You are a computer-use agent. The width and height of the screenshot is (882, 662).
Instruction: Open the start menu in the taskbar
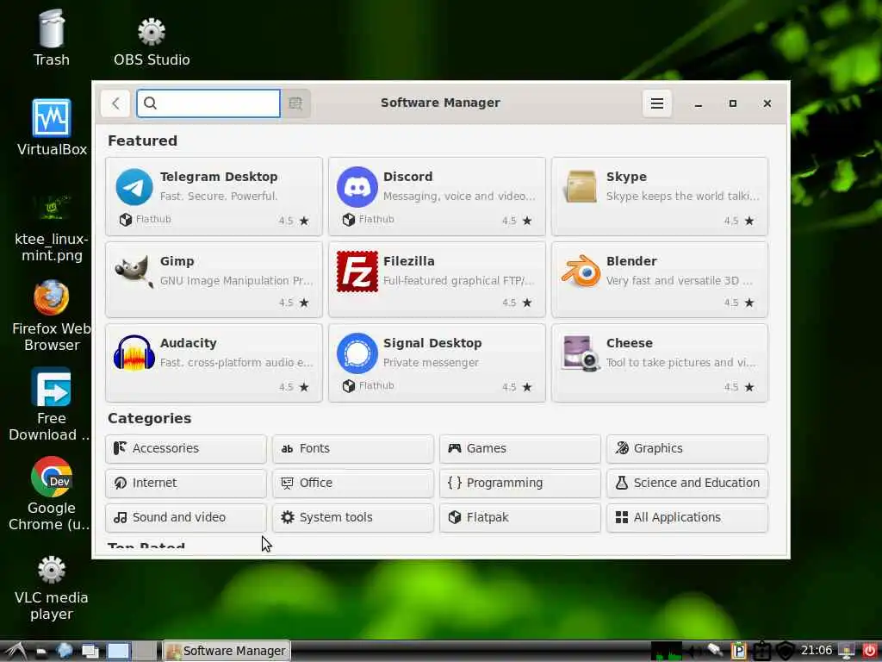(15, 651)
